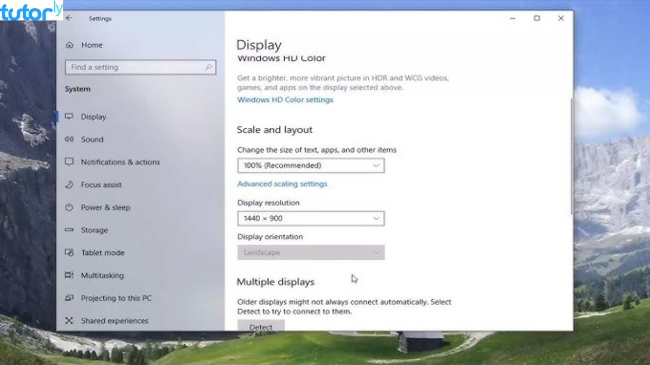Open Notifications & actions settings
Viewport: 650px width, 365px height.
[121, 162]
